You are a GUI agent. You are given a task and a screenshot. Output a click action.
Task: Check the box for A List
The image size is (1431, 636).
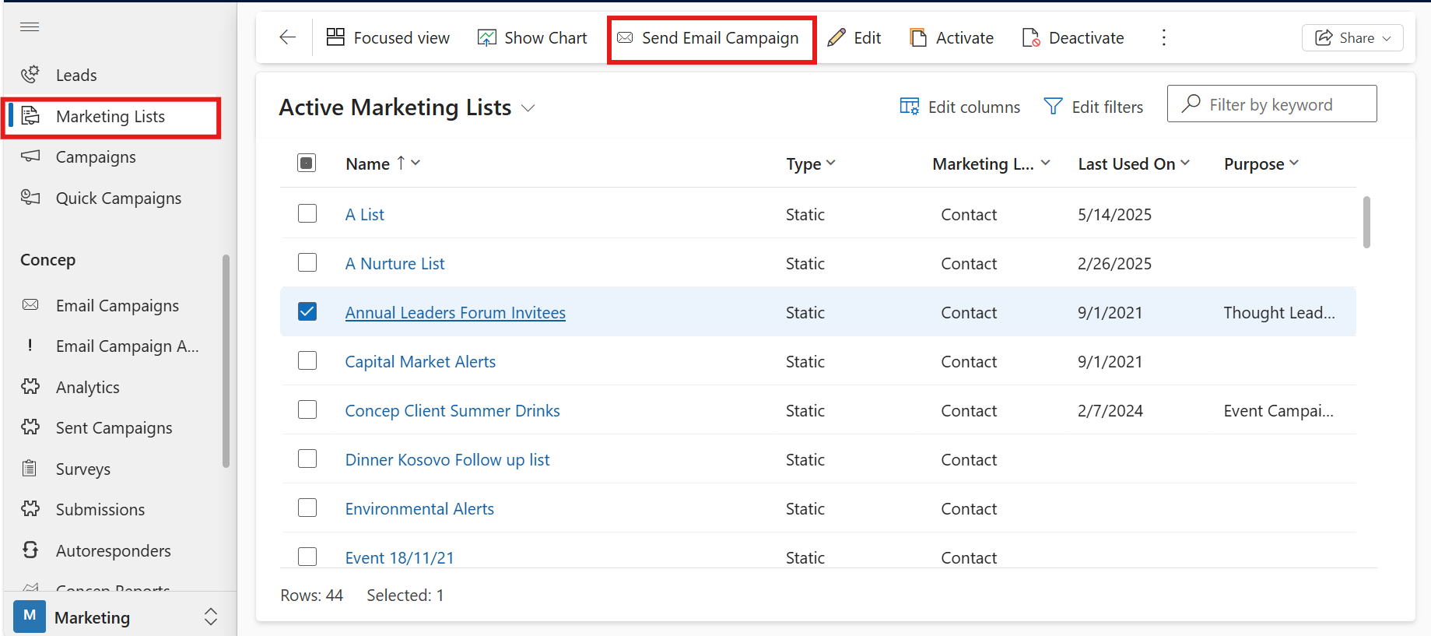point(307,213)
